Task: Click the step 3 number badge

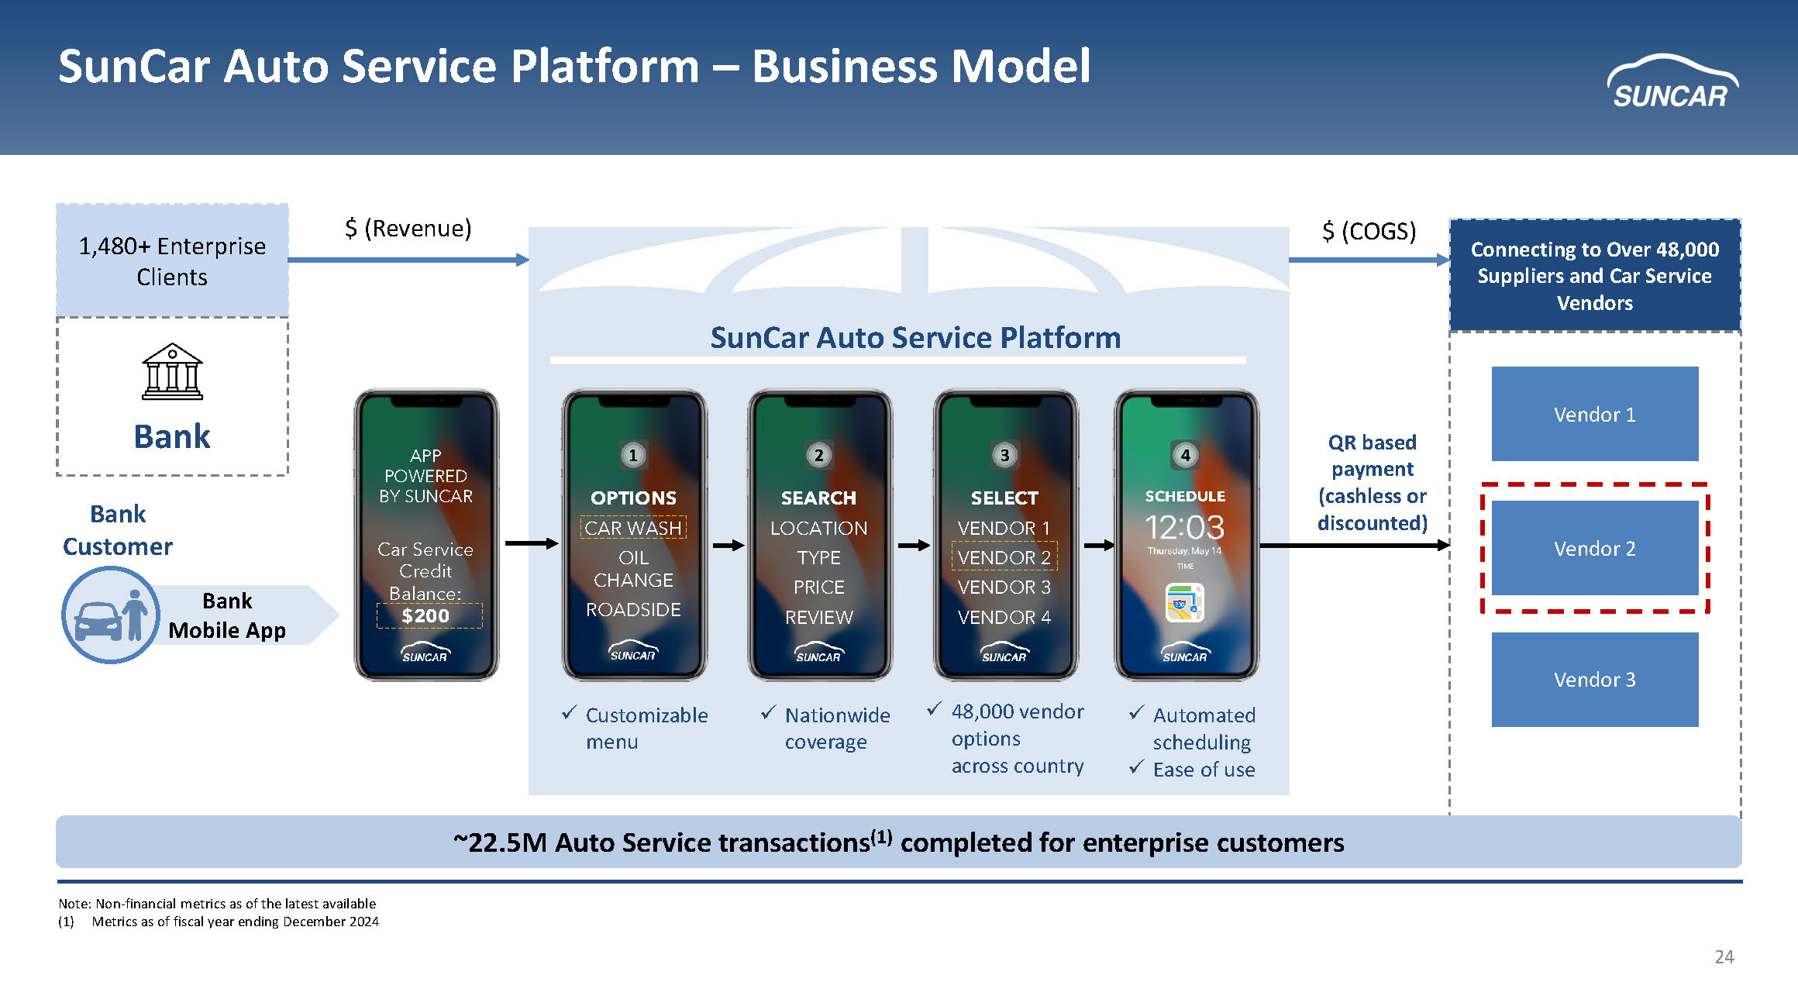Action: [x=1004, y=455]
